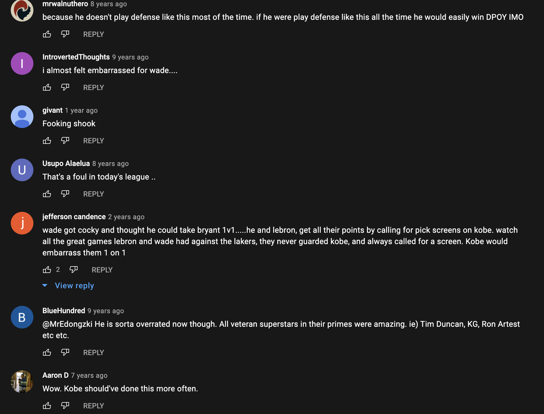Open mrwalnuthero's channel via username
This screenshot has height=414, width=544.
(65, 4)
